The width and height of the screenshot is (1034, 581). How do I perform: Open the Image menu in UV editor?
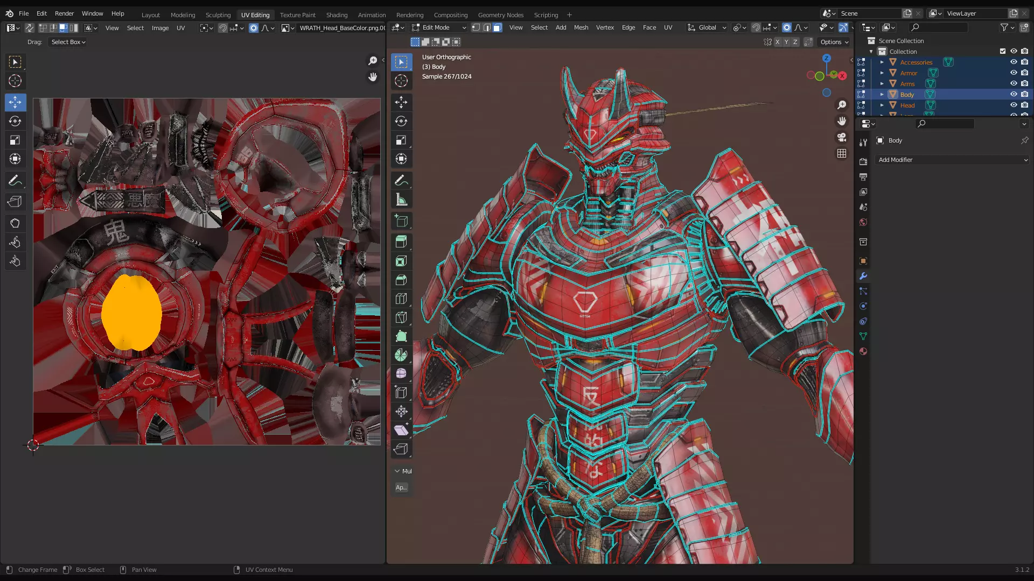click(160, 28)
